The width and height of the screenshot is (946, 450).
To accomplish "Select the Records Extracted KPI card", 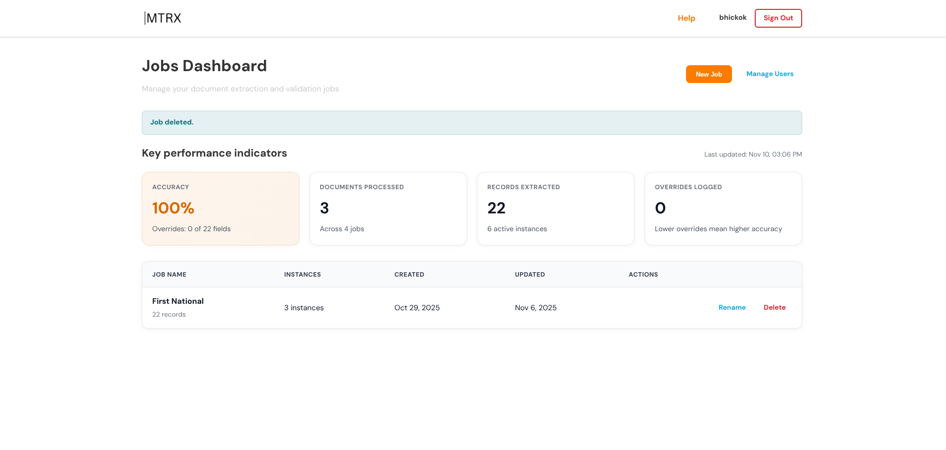I will pos(556,208).
